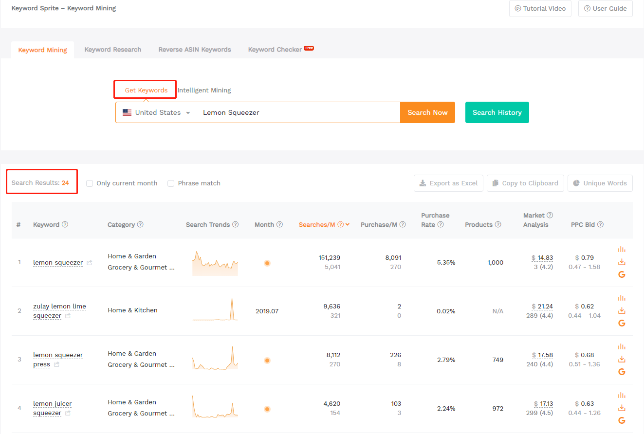
Task: Click download icon in zulay lemon lime squeezer row
Action: (622, 310)
